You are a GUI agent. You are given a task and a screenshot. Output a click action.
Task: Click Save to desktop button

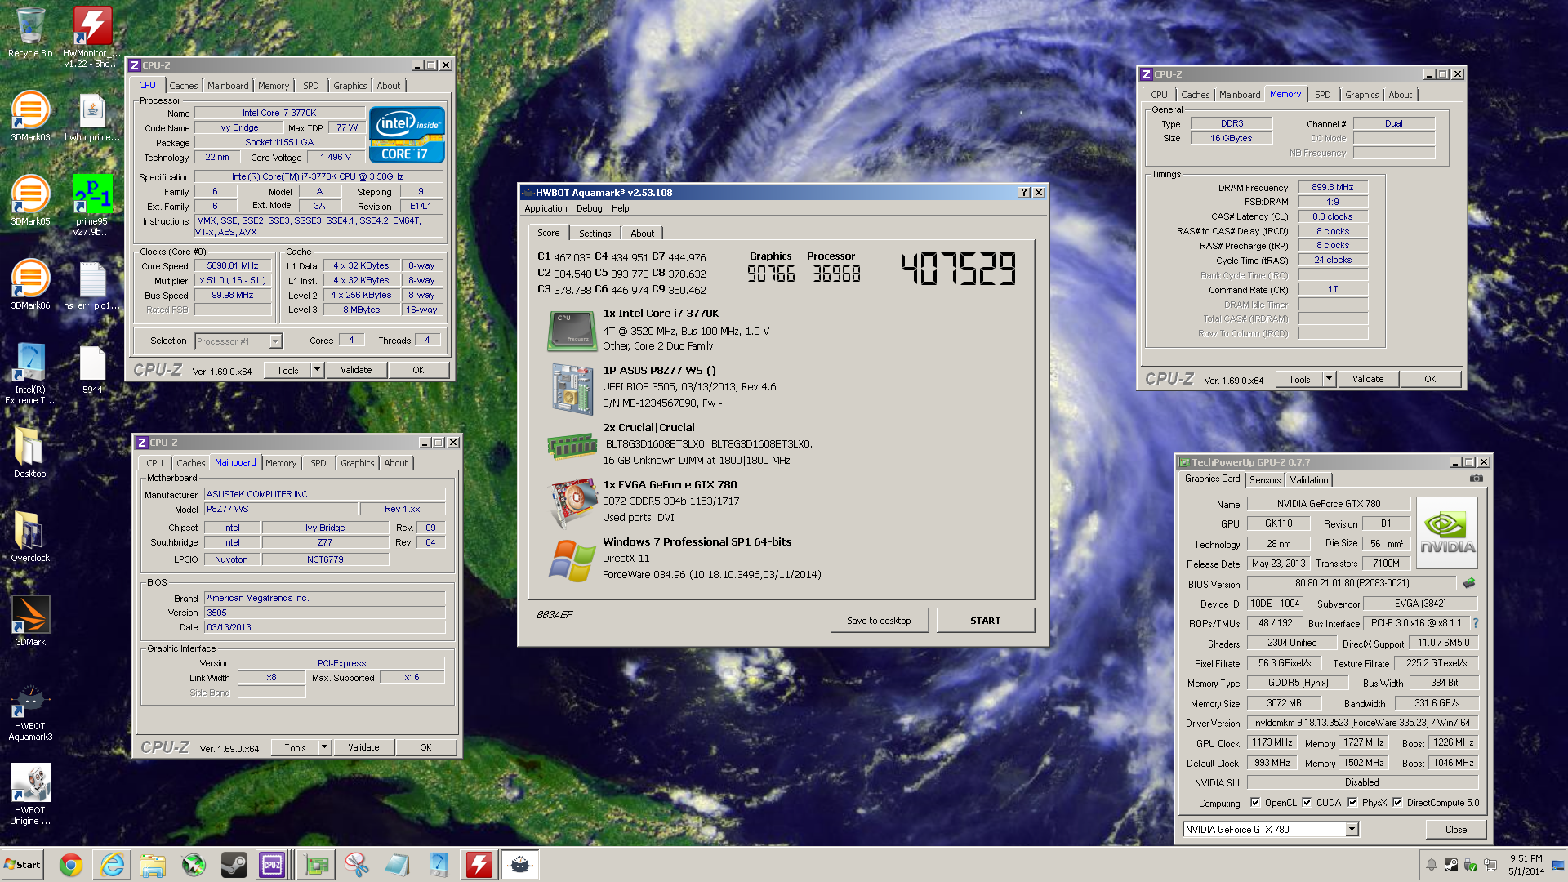pyautogui.click(x=879, y=621)
